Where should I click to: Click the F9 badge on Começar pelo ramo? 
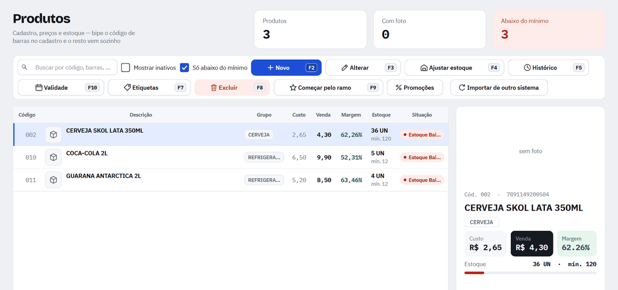click(373, 88)
